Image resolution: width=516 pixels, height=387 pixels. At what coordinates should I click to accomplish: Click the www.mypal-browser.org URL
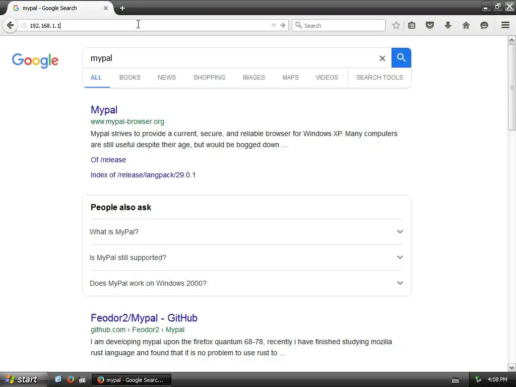pyautogui.click(x=127, y=122)
